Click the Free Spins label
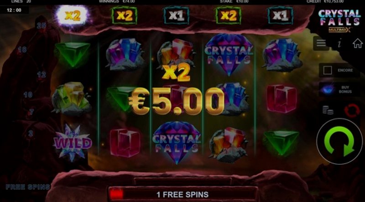Image resolution: width=365 pixels, height=202 pixels. (x=28, y=187)
